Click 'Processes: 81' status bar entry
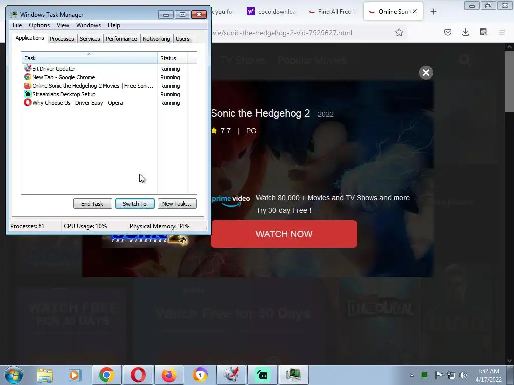 (27, 226)
